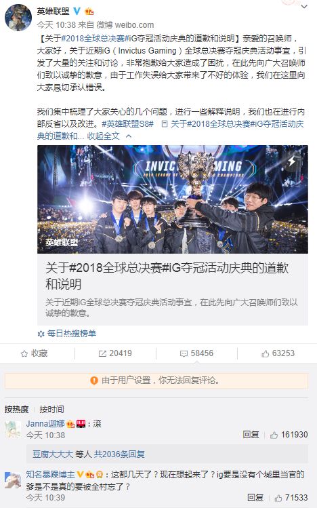
Task: Like Janna迦娜's comment with 161930 likes
Action: point(289,435)
